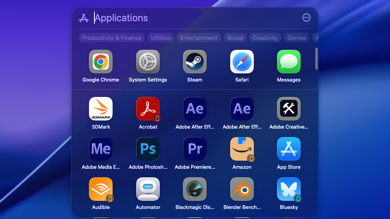Screen dimensions: 390x219
Task: Filter by Productivity & Finance category
Action: [x=111, y=38]
